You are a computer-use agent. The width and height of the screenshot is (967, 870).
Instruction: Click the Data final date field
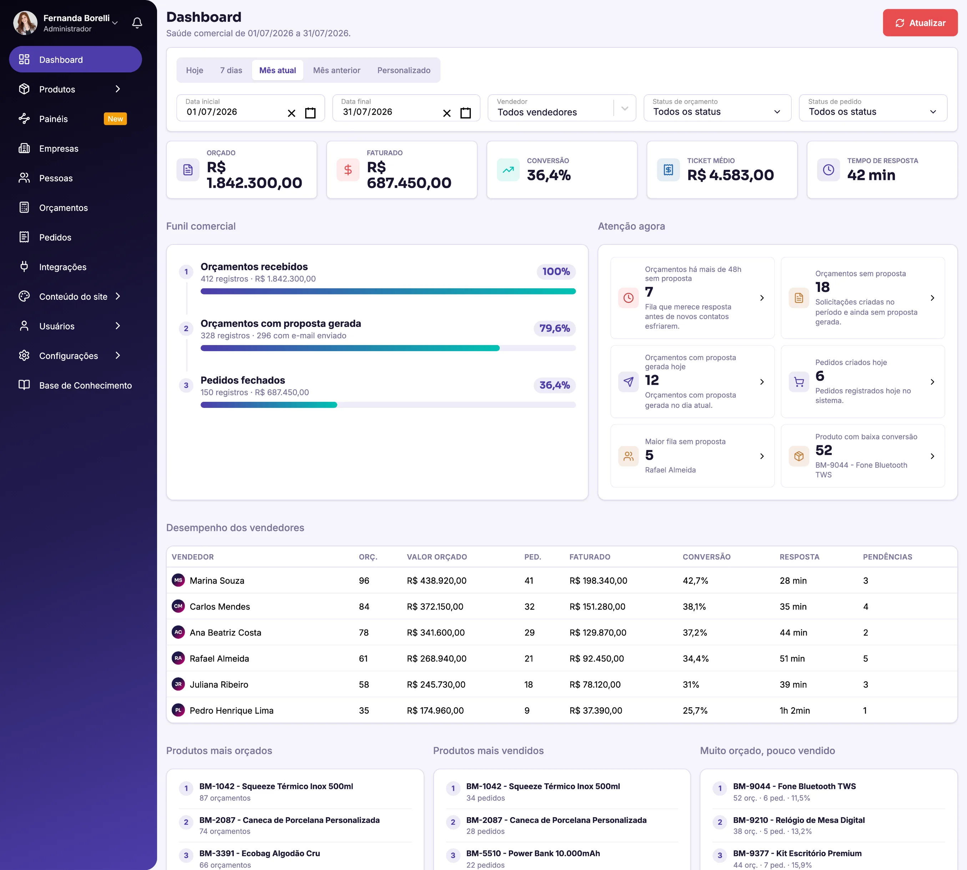tap(406, 108)
